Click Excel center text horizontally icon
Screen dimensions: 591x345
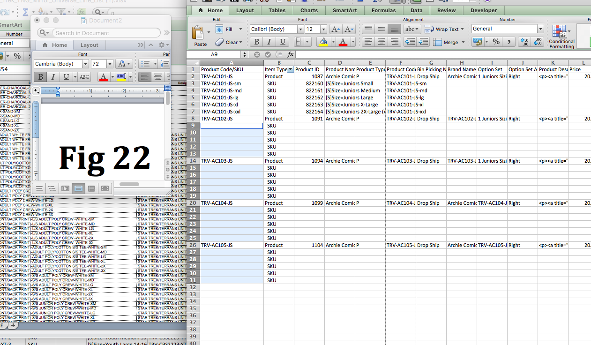[382, 42]
